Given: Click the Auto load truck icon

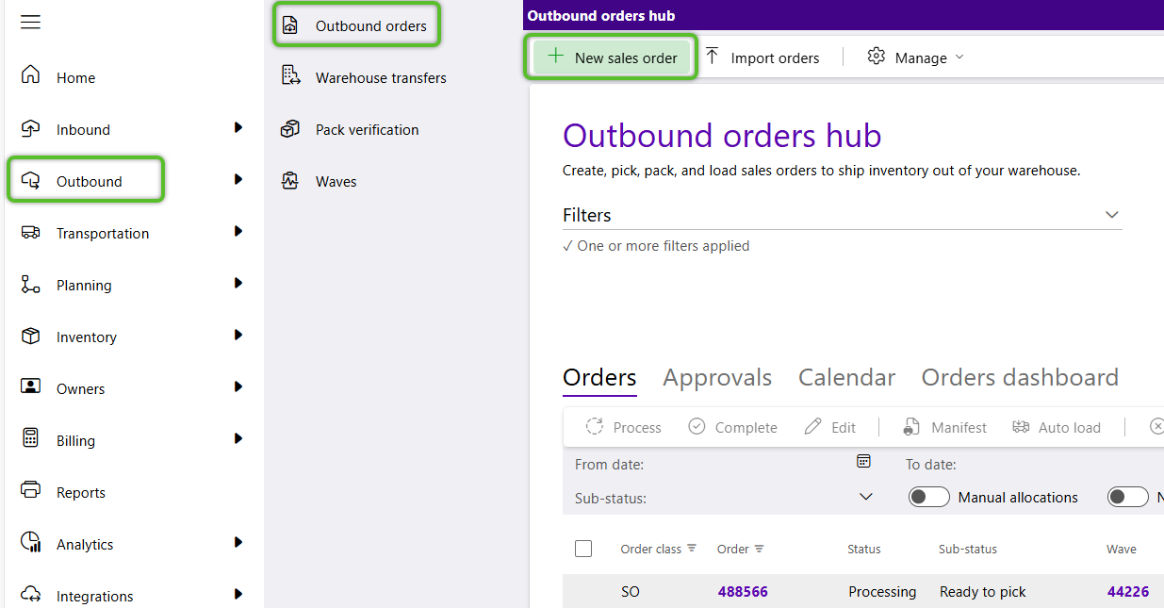Looking at the screenshot, I should click(1021, 426).
